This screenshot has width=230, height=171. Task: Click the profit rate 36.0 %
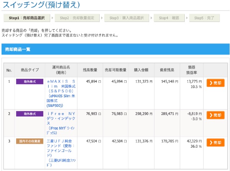click(196, 146)
